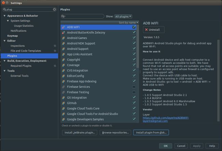Focus the plugins search field
The height and width of the screenshot is (151, 222).
pos(83,16)
